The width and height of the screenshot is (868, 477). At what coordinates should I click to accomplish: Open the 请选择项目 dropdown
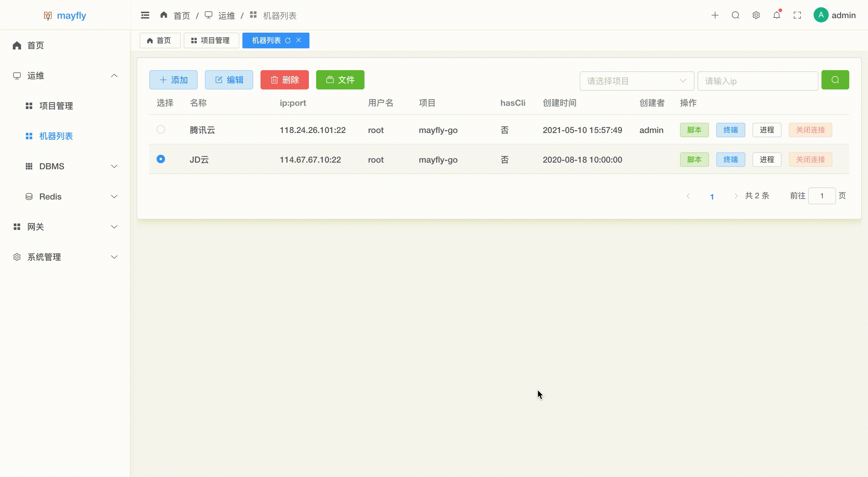pyautogui.click(x=636, y=81)
